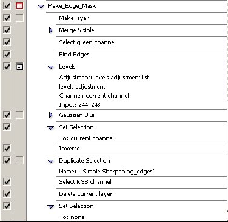The height and width of the screenshot is (222, 228).
Task: Select the Delete current layer step
Action: pyautogui.click(x=141, y=194)
